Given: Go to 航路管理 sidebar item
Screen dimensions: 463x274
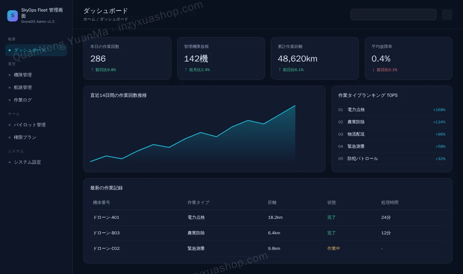Looking at the screenshot, I should 36,88.
